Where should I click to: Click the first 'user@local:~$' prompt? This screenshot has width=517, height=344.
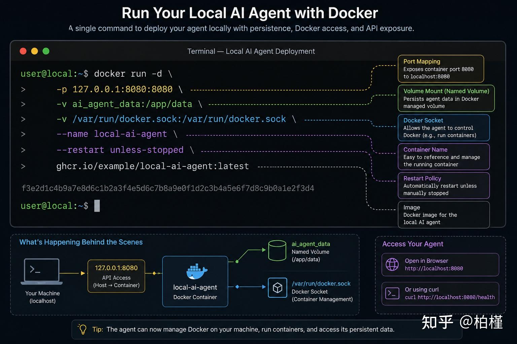tap(54, 74)
